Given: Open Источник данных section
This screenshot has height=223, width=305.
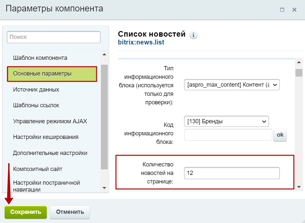Looking at the screenshot, I should point(36,90).
